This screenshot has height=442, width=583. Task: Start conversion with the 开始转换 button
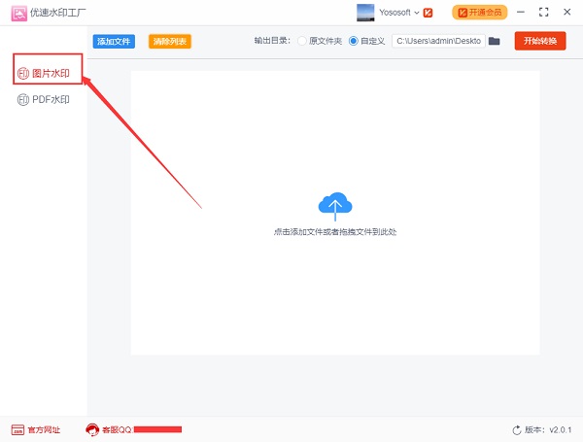coord(539,41)
